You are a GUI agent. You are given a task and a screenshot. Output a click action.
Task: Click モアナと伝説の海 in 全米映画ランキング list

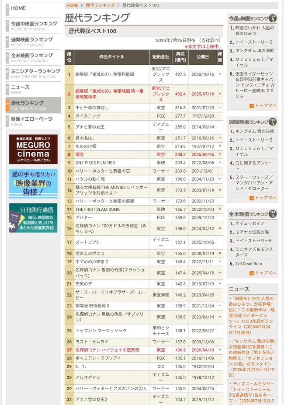pos(252,232)
